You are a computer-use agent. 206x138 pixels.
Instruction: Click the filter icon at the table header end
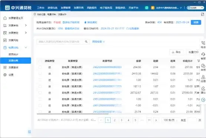tap(198, 61)
